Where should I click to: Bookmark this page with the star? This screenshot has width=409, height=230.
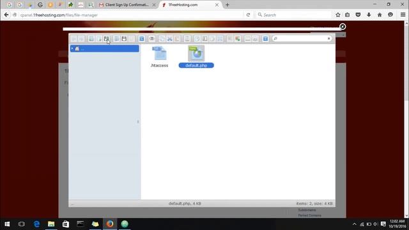tap(338, 15)
